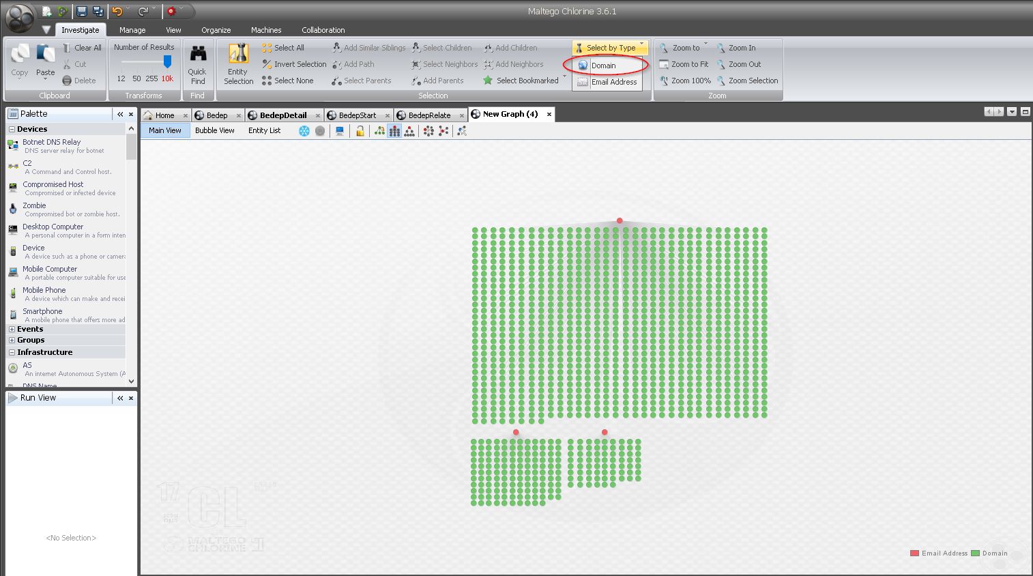Open the tab list dropdown arrow
This screenshot has width=1033, height=576.
(x=1012, y=112)
